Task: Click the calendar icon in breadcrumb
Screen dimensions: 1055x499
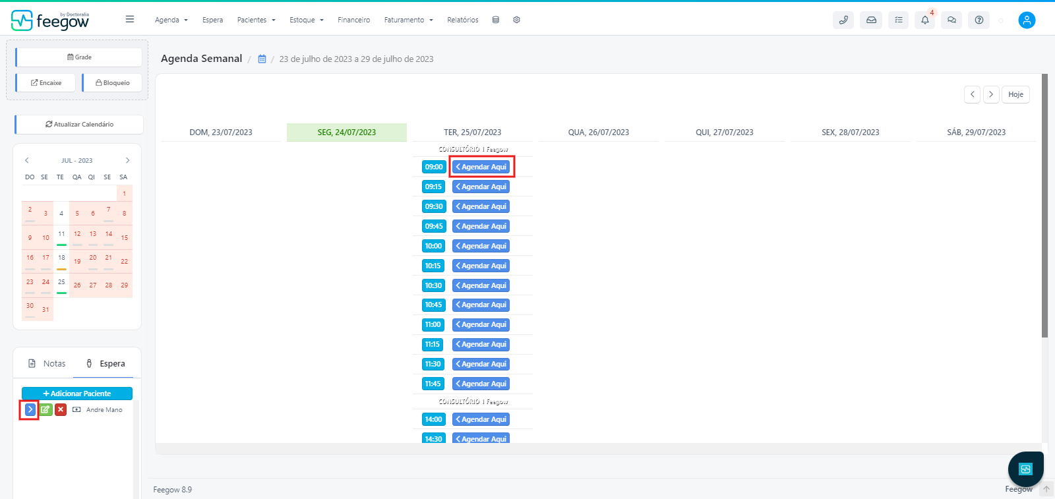Action: tap(262, 59)
